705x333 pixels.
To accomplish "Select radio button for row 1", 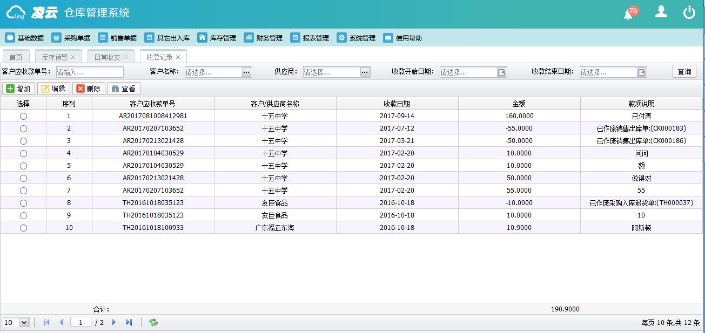I will coord(23,116).
